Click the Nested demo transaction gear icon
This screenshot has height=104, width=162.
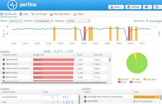pos(4,68)
